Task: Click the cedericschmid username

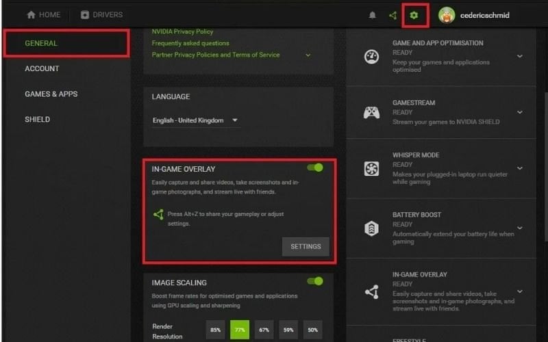Action: pyautogui.click(x=485, y=15)
